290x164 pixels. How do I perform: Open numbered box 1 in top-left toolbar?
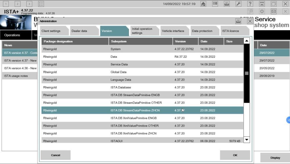click(6, 4)
